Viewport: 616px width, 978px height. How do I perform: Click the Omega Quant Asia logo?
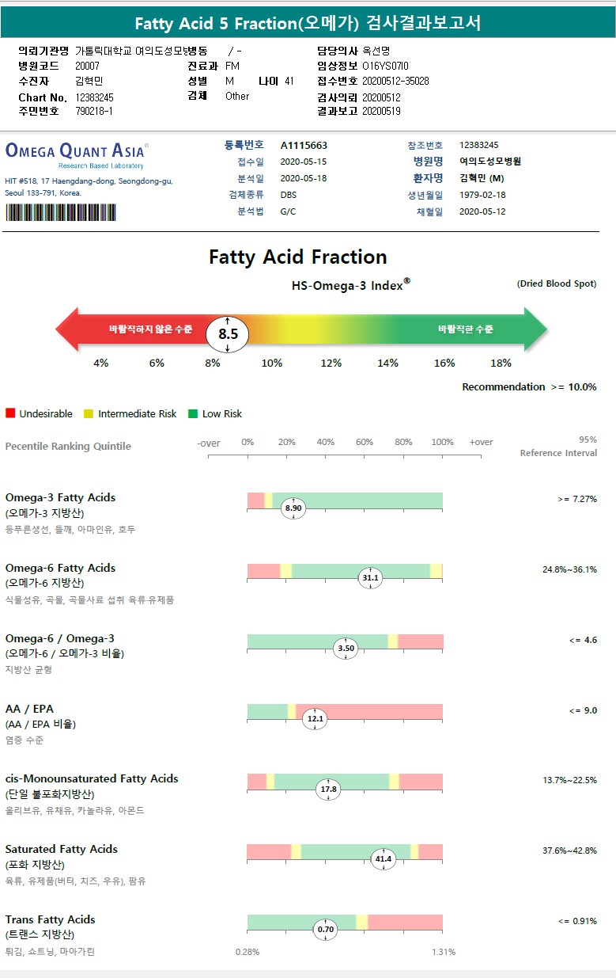(x=76, y=152)
